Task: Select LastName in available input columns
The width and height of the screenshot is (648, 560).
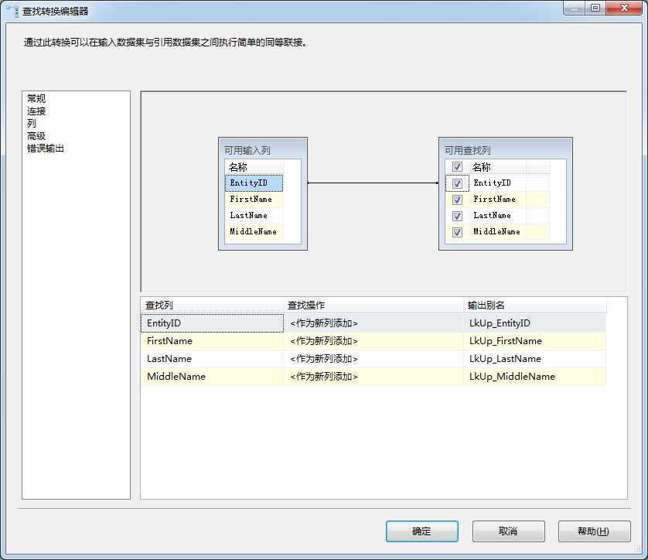Action: click(x=254, y=215)
